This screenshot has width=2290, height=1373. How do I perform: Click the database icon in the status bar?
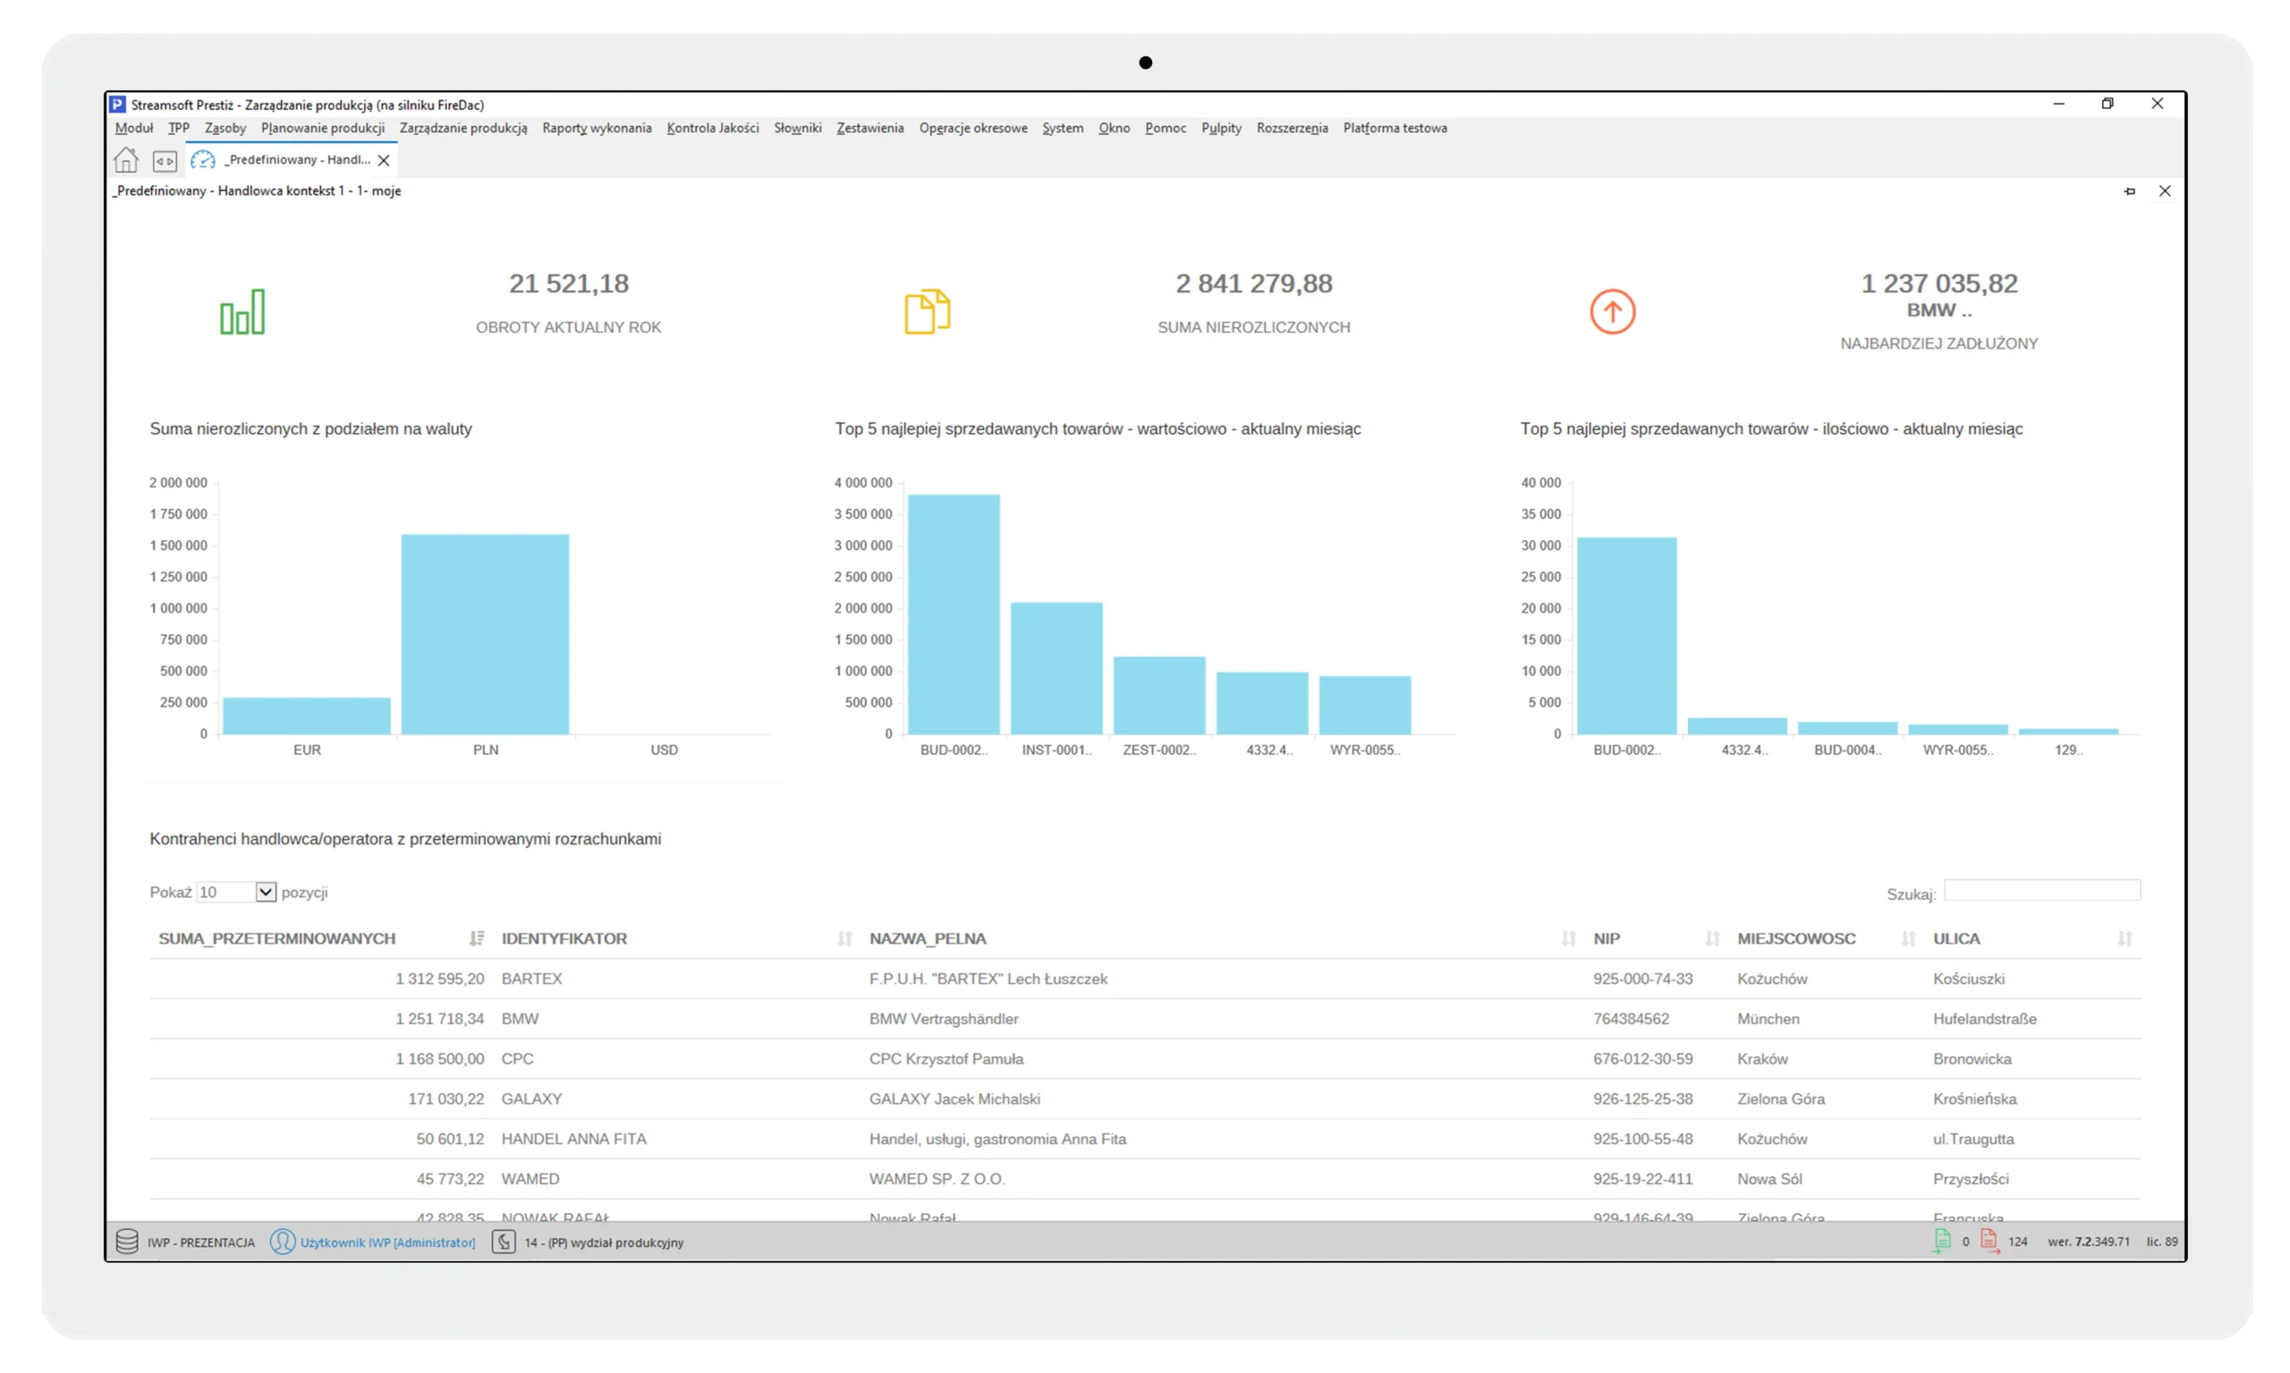(127, 1242)
